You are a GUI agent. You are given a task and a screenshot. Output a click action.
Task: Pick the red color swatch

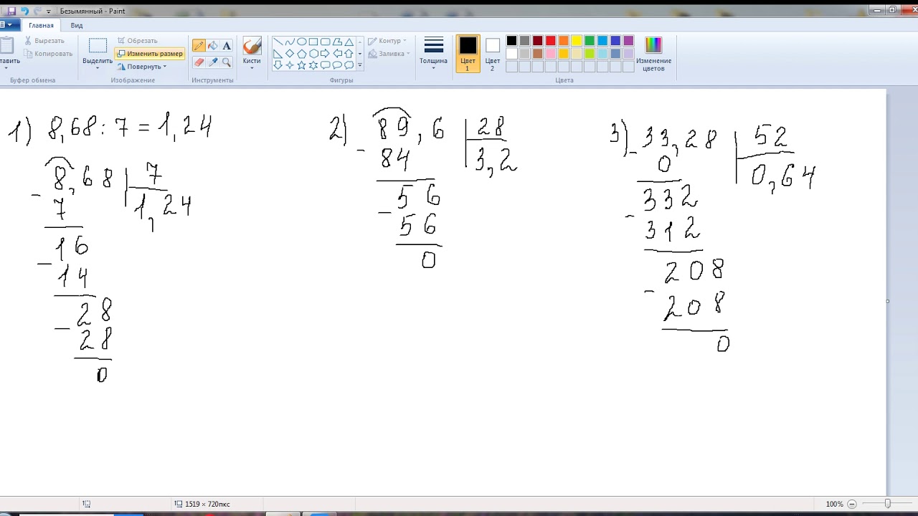[x=550, y=41]
